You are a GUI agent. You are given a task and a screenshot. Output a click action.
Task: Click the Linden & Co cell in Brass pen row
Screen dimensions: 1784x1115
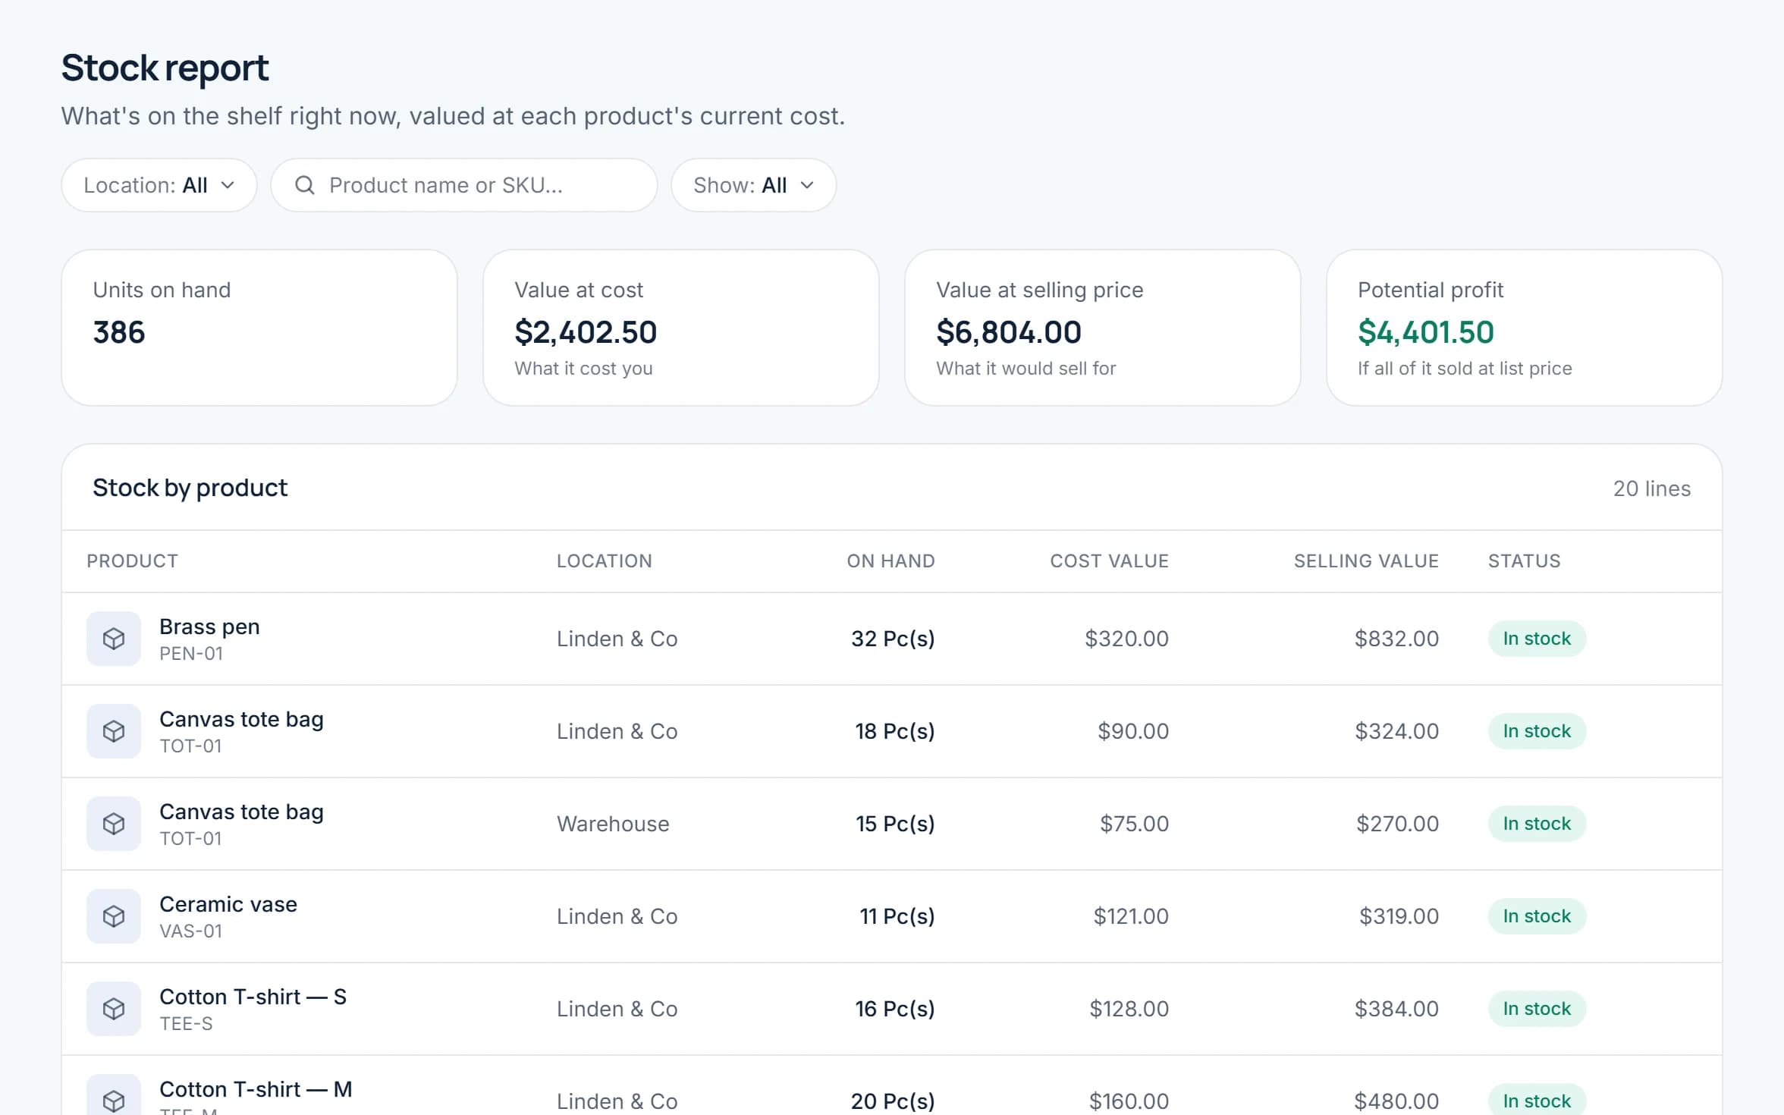(x=617, y=639)
